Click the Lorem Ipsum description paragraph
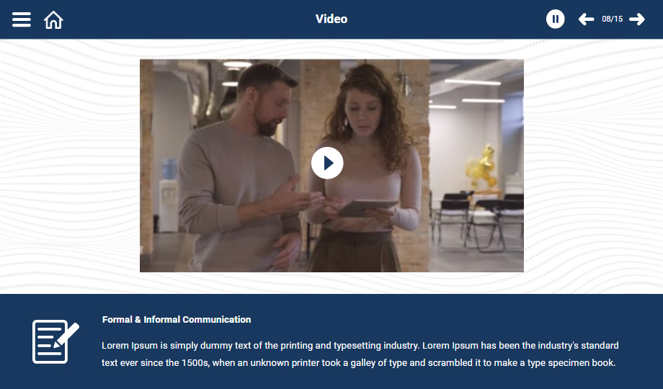 click(360, 354)
